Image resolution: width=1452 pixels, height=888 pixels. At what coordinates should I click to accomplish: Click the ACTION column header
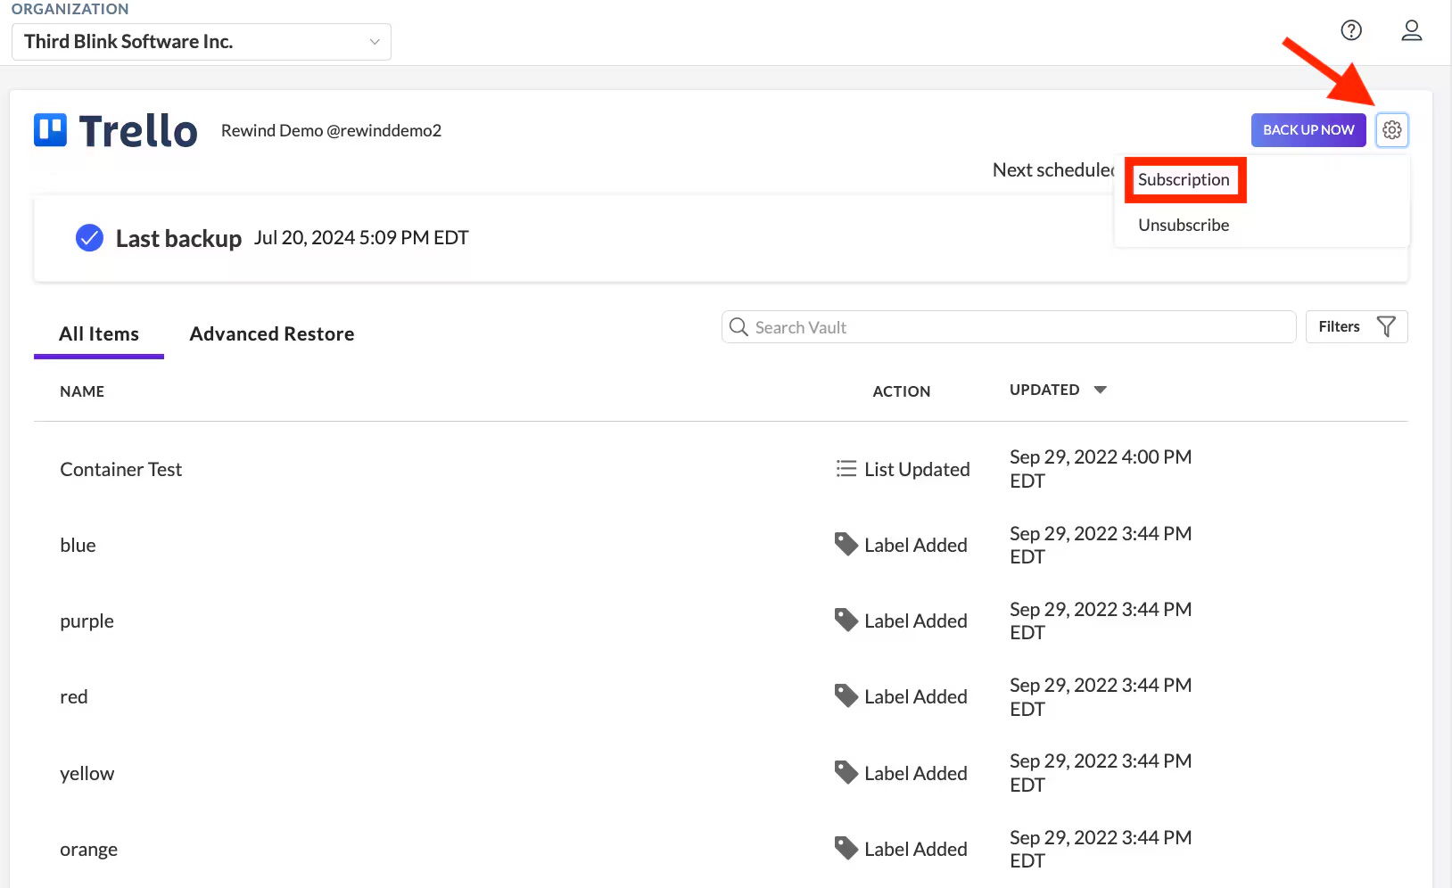[x=902, y=391]
